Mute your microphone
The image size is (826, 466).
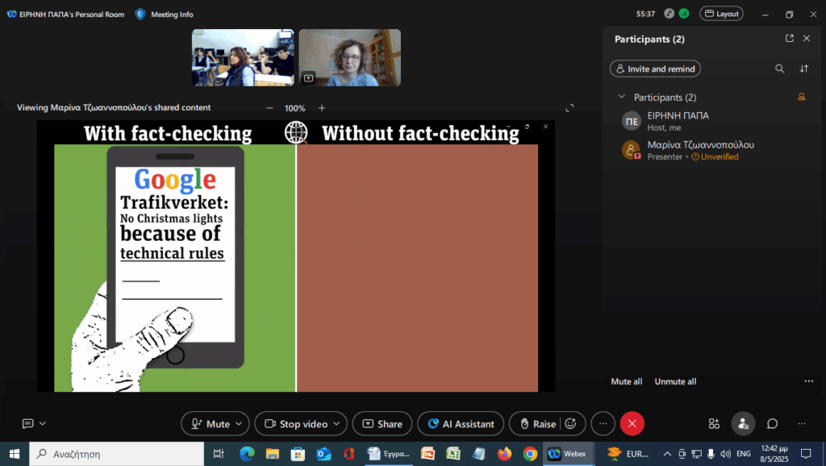coord(211,423)
